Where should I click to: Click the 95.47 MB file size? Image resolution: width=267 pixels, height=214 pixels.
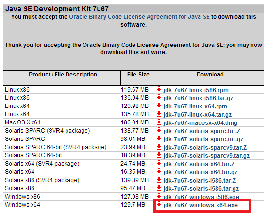coord(133,188)
